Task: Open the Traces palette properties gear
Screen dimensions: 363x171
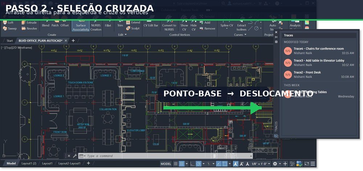Action: 276,42
